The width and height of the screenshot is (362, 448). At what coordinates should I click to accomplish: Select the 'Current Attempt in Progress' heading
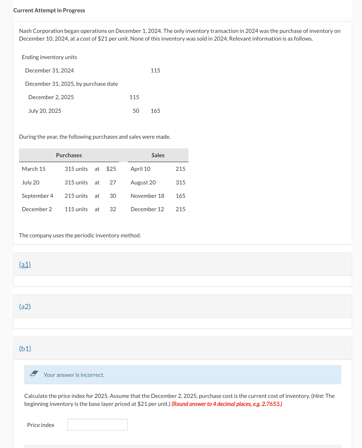49,10
